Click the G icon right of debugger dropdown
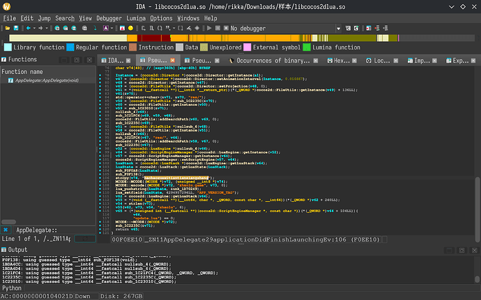This screenshot has width=481, height=300. click(356, 29)
